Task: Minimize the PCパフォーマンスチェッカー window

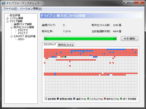Action: 126,2
